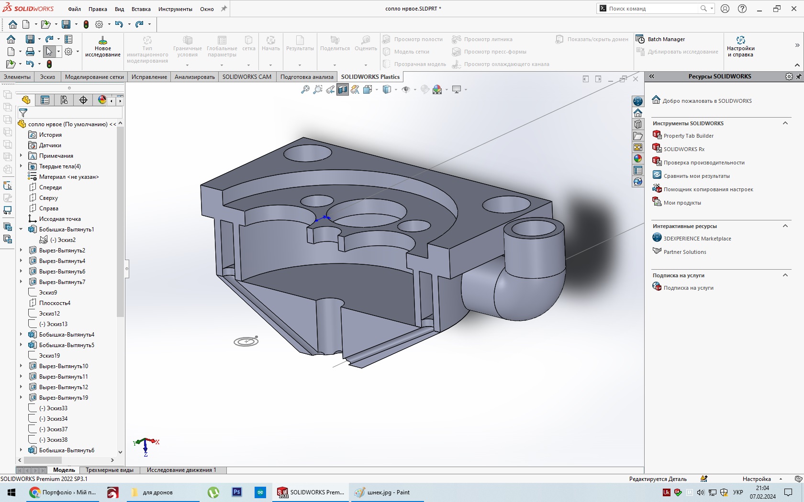Screen dimensions: 804x502
Task: Open the Appearances color ball in task pane
Action: [638, 159]
